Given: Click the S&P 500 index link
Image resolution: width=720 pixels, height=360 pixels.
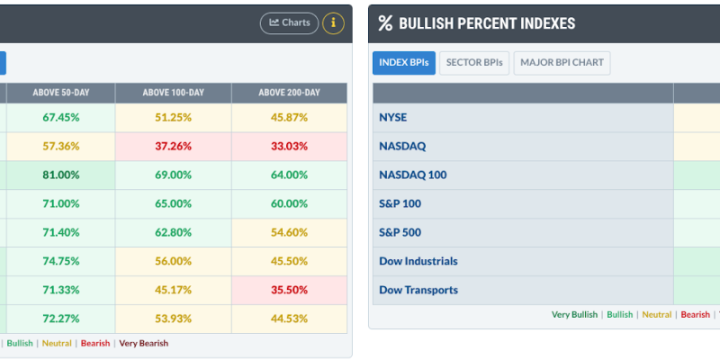Looking at the screenshot, I should pyautogui.click(x=400, y=232).
